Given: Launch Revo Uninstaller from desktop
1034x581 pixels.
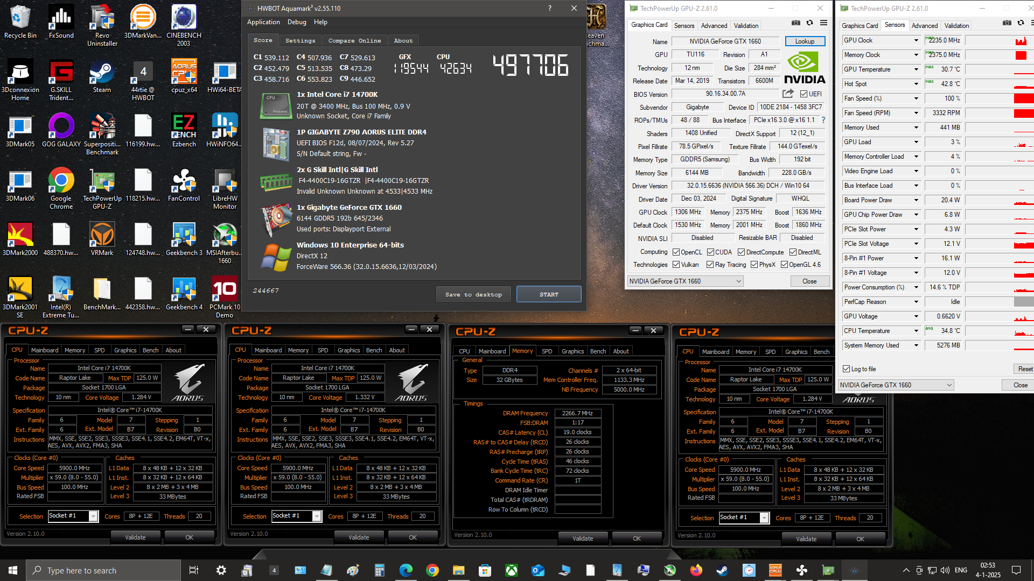Looking at the screenshot, I should 102,25.
